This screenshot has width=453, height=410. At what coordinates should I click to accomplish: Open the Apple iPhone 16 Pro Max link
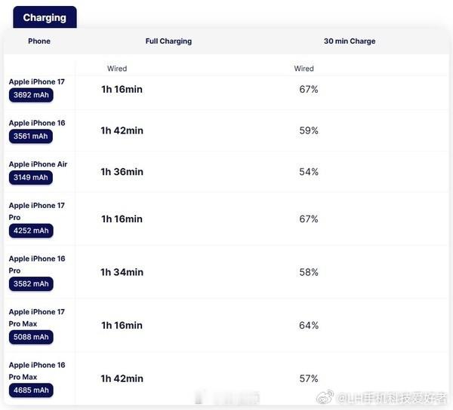(x=37, y=371)
